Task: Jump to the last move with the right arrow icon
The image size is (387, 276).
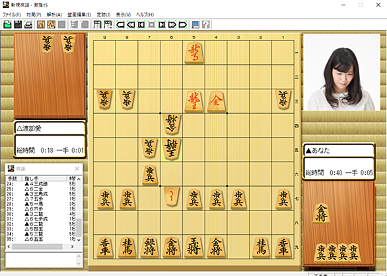Action: 183,24
